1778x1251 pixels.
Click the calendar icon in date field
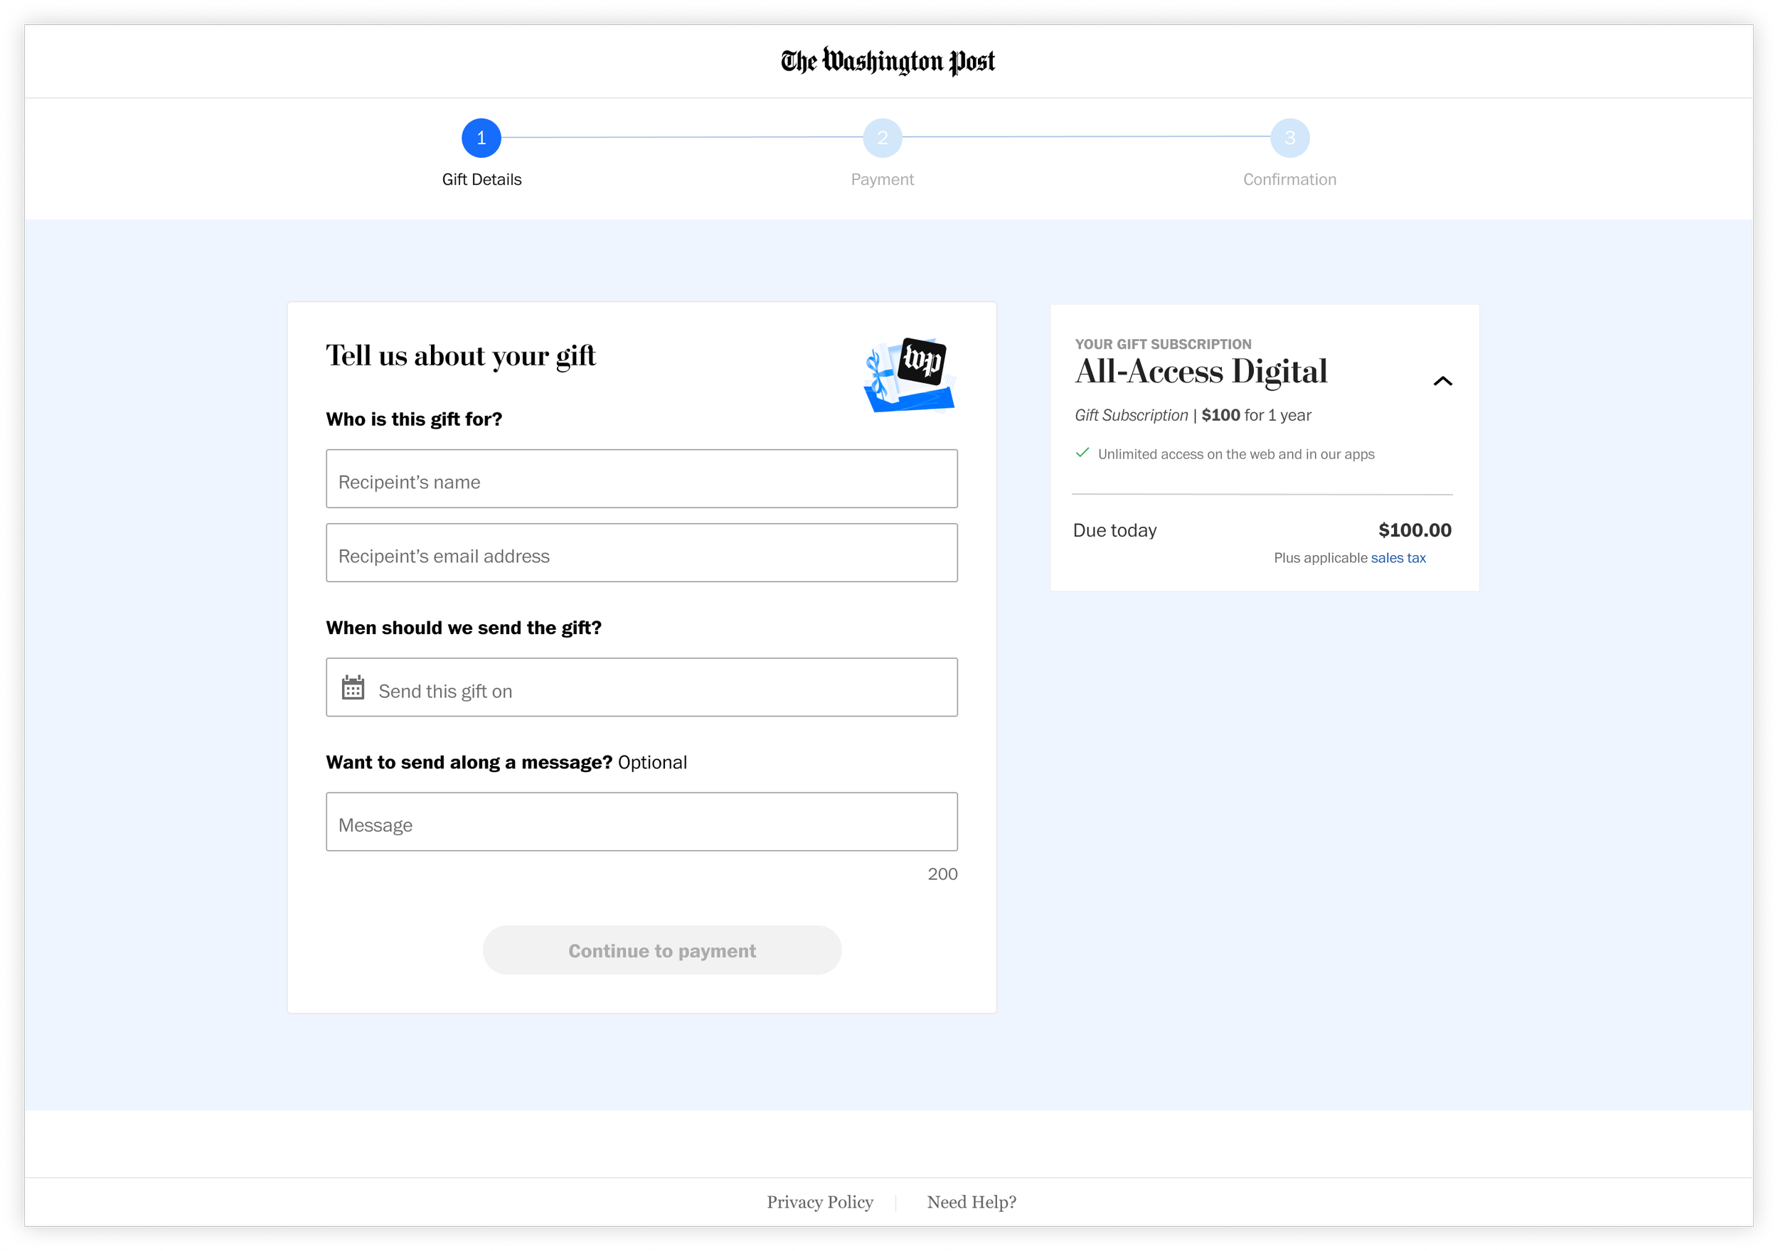(353, 687)
